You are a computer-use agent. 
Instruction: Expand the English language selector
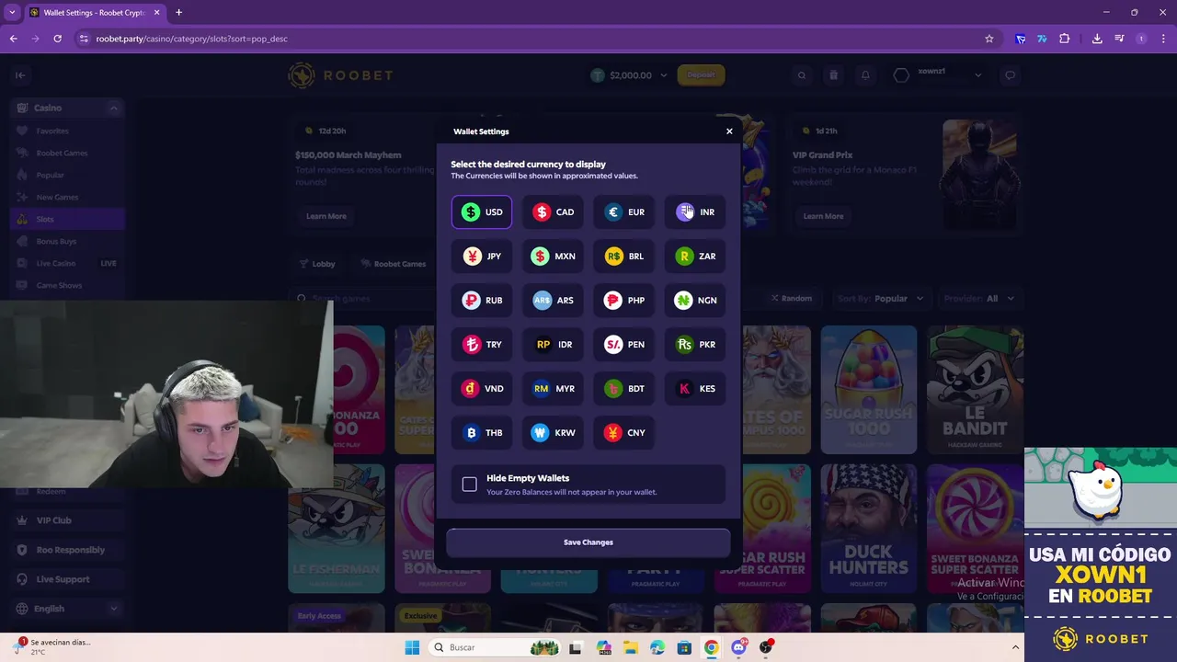click(68, 609)
